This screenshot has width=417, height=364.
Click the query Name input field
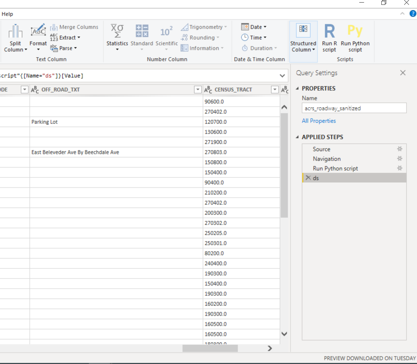coord(354,108)
